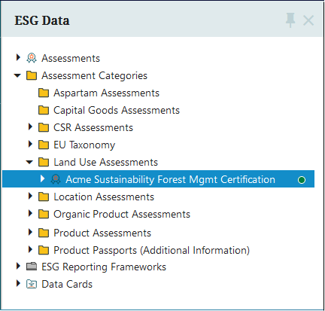The width and height of the screenshot is (325, 311).
Task: Click the Assessment Categories folder icon
Action: [x=32, y=75]
